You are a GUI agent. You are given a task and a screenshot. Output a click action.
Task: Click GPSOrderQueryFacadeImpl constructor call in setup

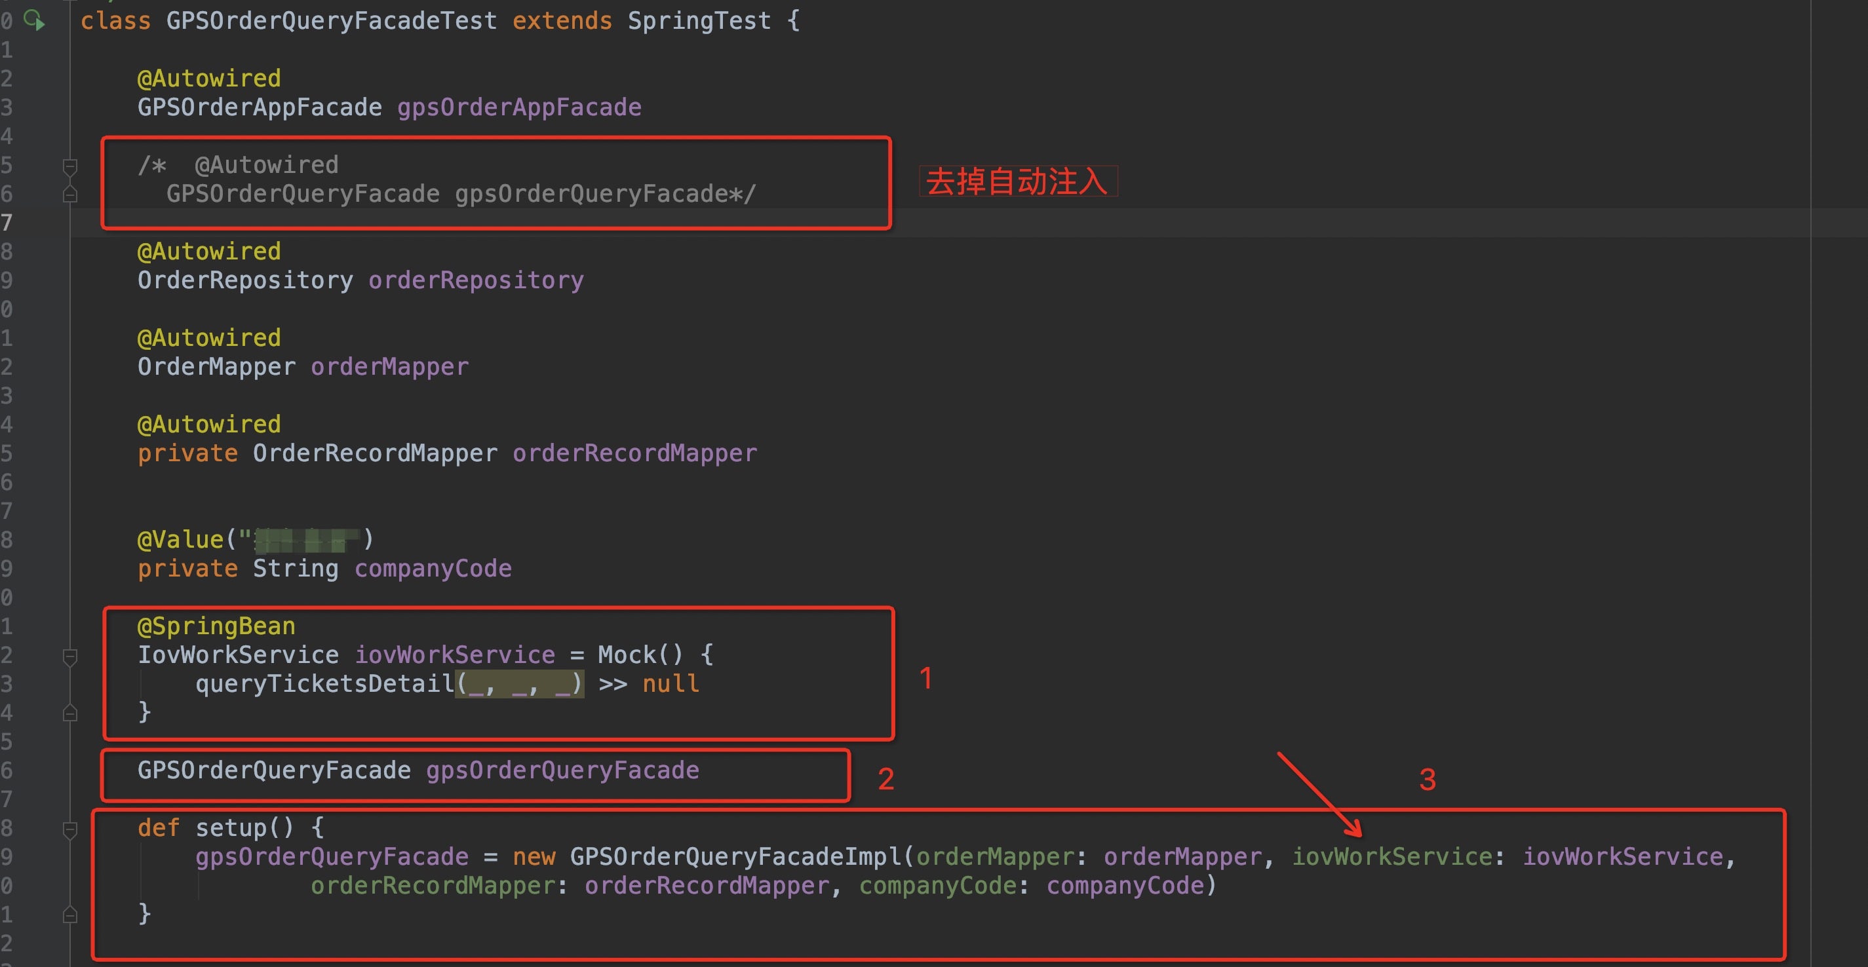click(x=736, y=857)
